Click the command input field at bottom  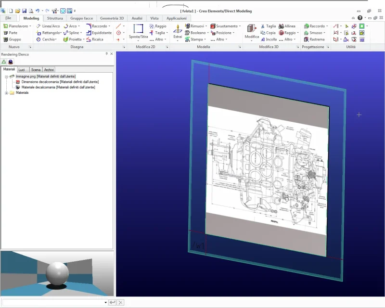[54, 302]
